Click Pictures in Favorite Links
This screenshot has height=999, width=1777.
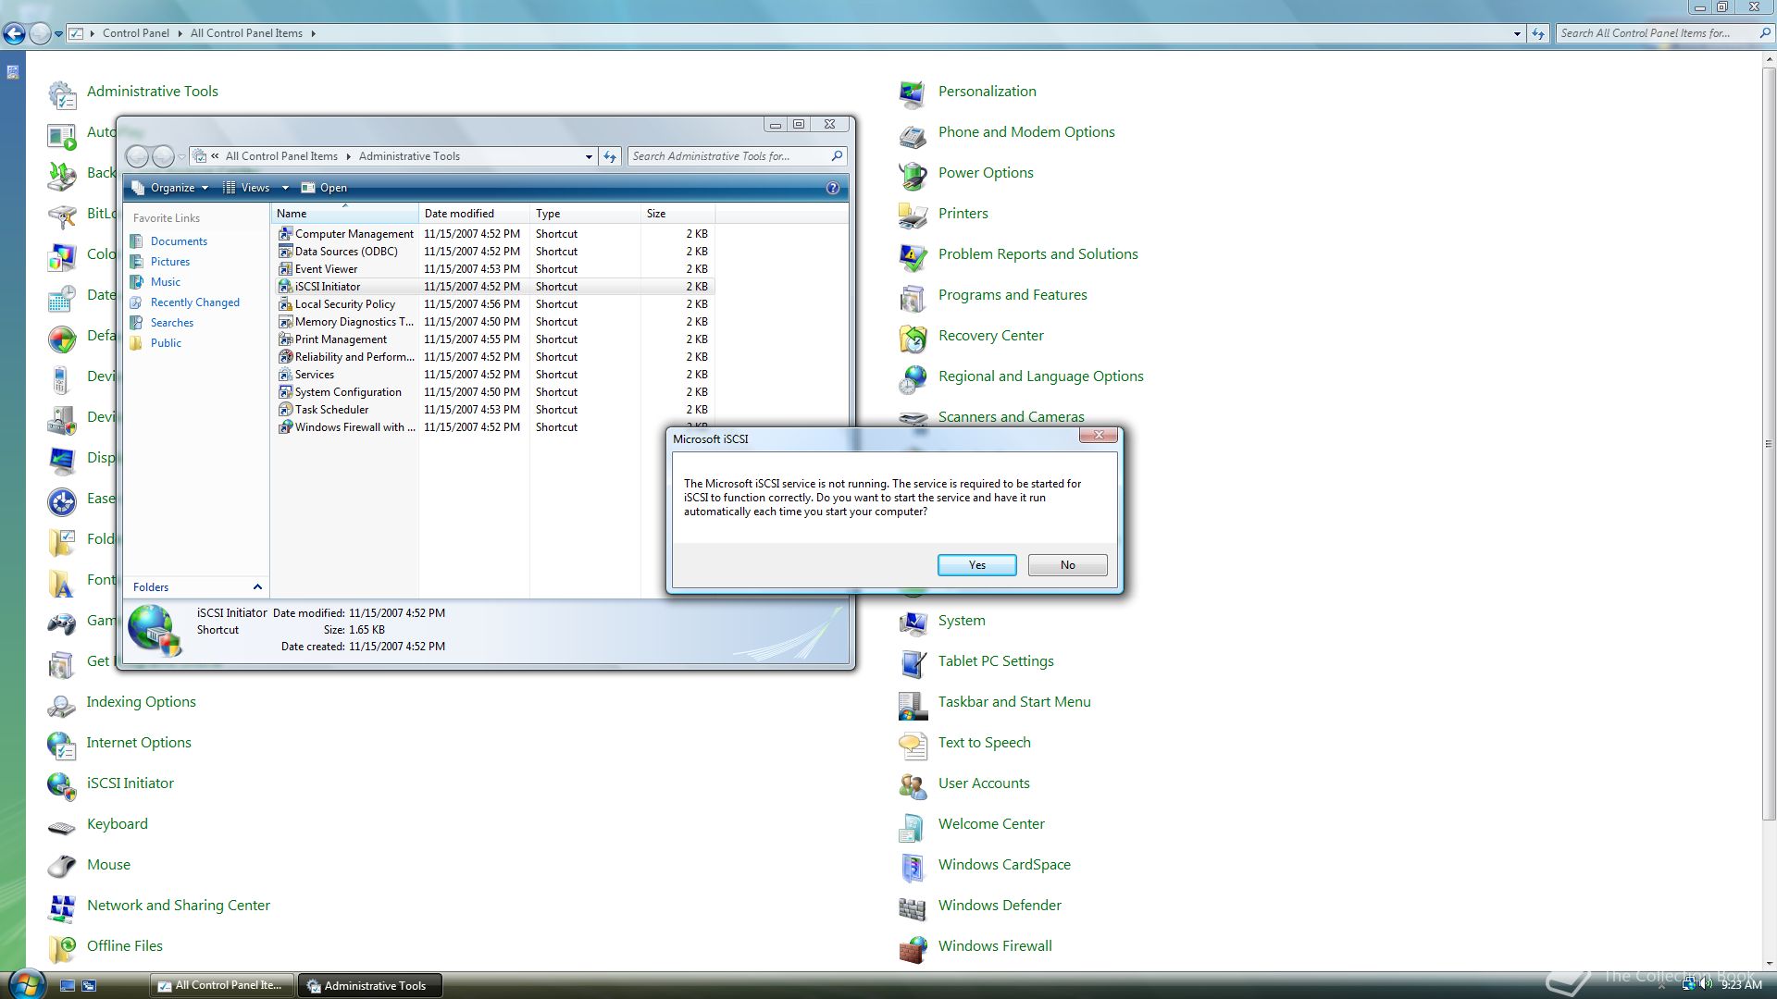(170, 262)
